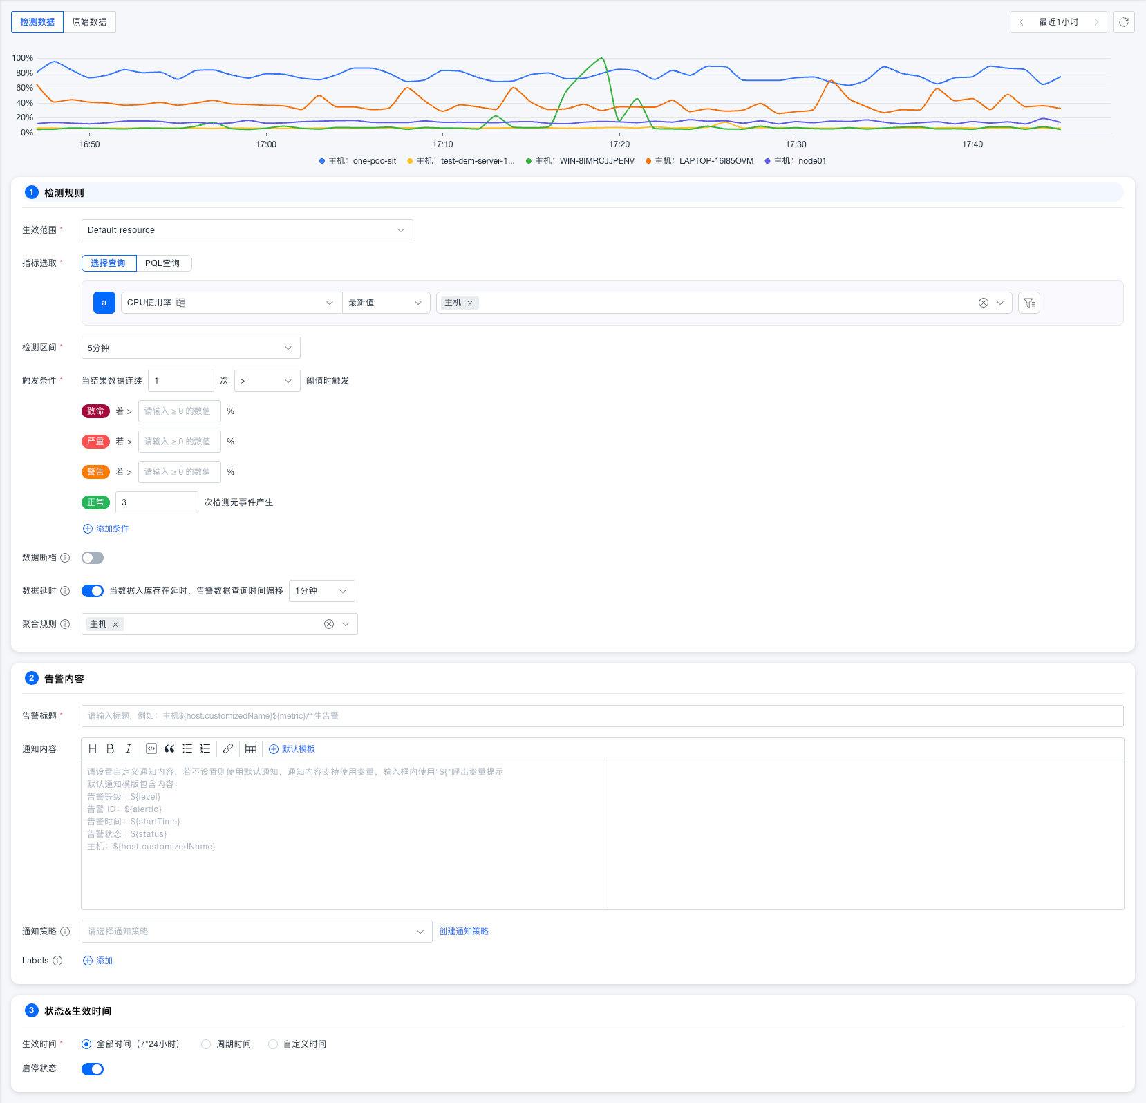The height and width of the screenshot is (1103, 1146).
Task: Open the CPU使用率 metric dropdown
Action: pos(232,303)
